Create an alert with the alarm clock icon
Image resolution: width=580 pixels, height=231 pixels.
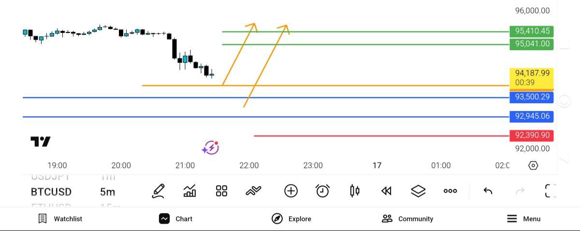tap(322, 191)
